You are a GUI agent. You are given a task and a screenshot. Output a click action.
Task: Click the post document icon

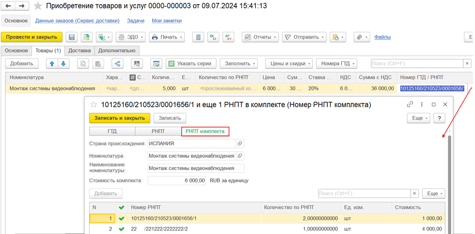[87, 37]
